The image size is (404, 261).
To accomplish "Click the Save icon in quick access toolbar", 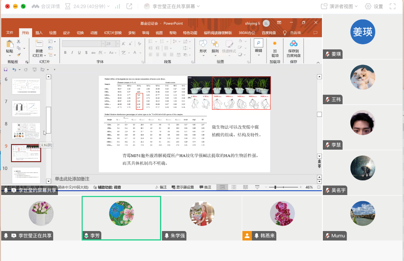I will pos(5,69).
